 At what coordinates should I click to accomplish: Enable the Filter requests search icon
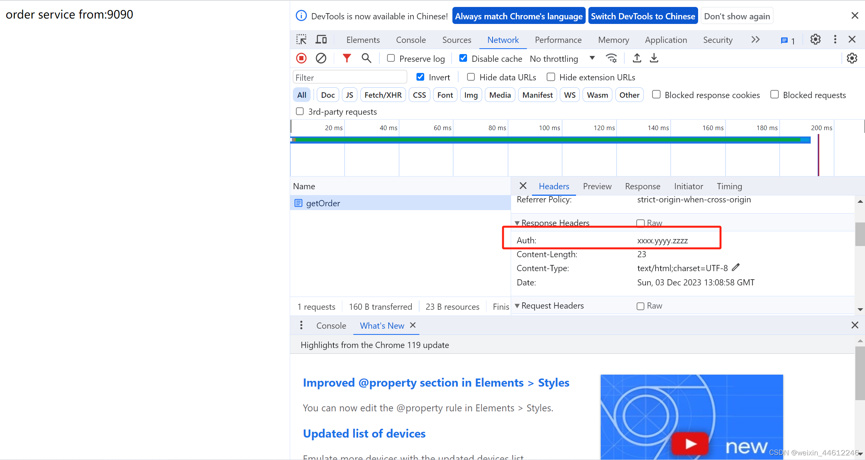(x=367, y=58)
